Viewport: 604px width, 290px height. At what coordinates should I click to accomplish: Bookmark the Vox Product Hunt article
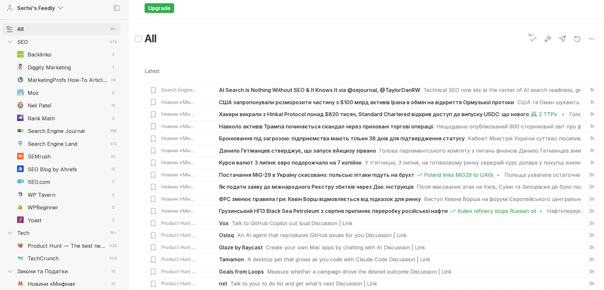coord(153,223)
